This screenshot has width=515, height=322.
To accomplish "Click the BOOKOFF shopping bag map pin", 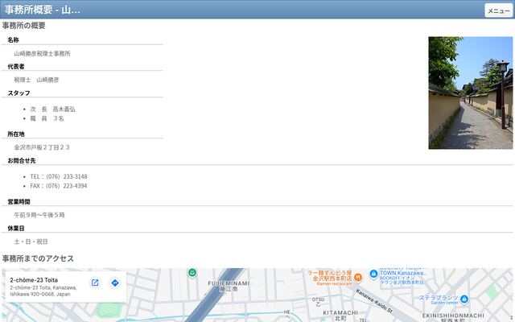I will [x=373, y=274].
